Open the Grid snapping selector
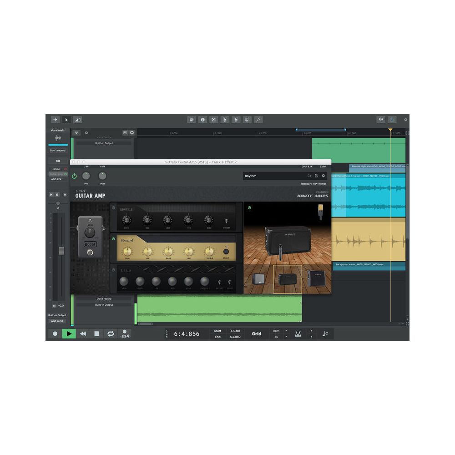The height and width of the screenshot is (455, 455). coord(257,334)
